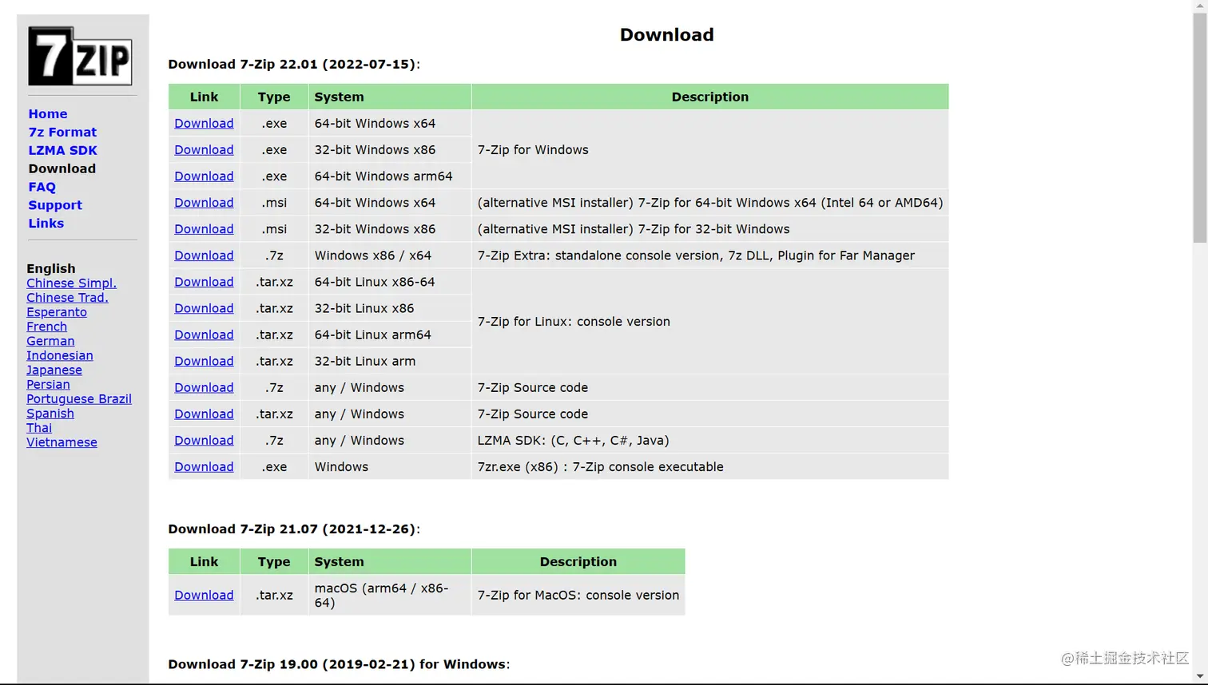Click the 'Download 7-Zip 22.01 (2022-07-15)' heading
The width and height of the screenshot is (1208, 685).
(x=294, y=65)
